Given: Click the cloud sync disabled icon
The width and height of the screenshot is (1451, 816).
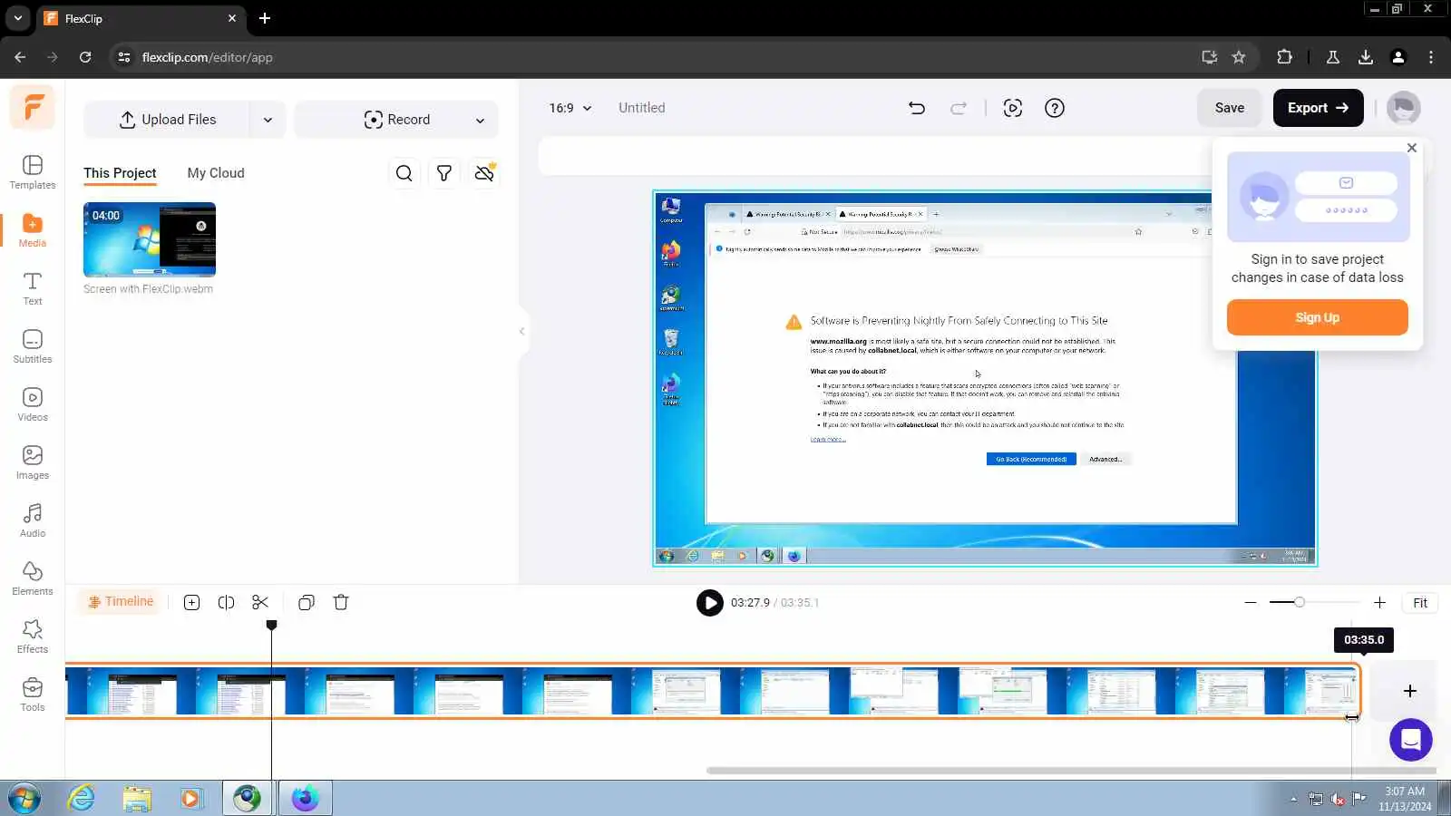Looking at the screenshot, I should [x=484, y=173].
